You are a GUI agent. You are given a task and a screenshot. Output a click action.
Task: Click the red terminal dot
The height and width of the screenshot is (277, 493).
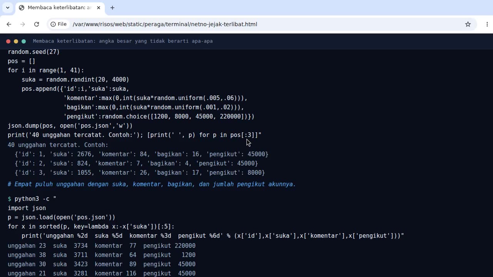[x=8, y=41]
